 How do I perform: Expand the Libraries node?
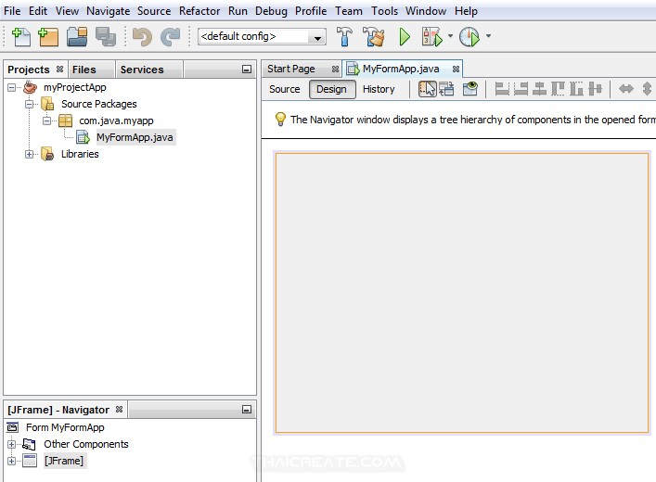(29, 154)
